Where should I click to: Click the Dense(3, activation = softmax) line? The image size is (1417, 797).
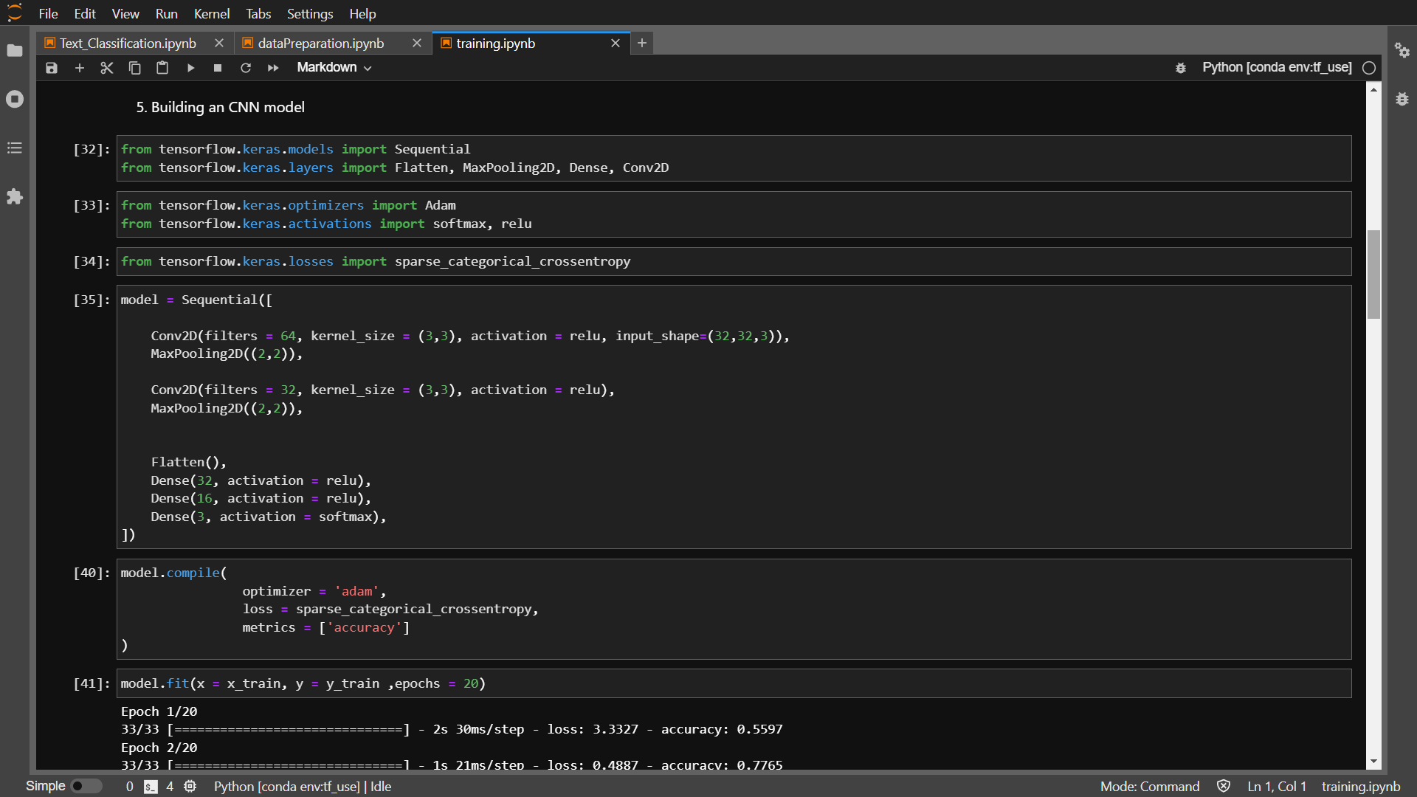click(x=269, y=517)
